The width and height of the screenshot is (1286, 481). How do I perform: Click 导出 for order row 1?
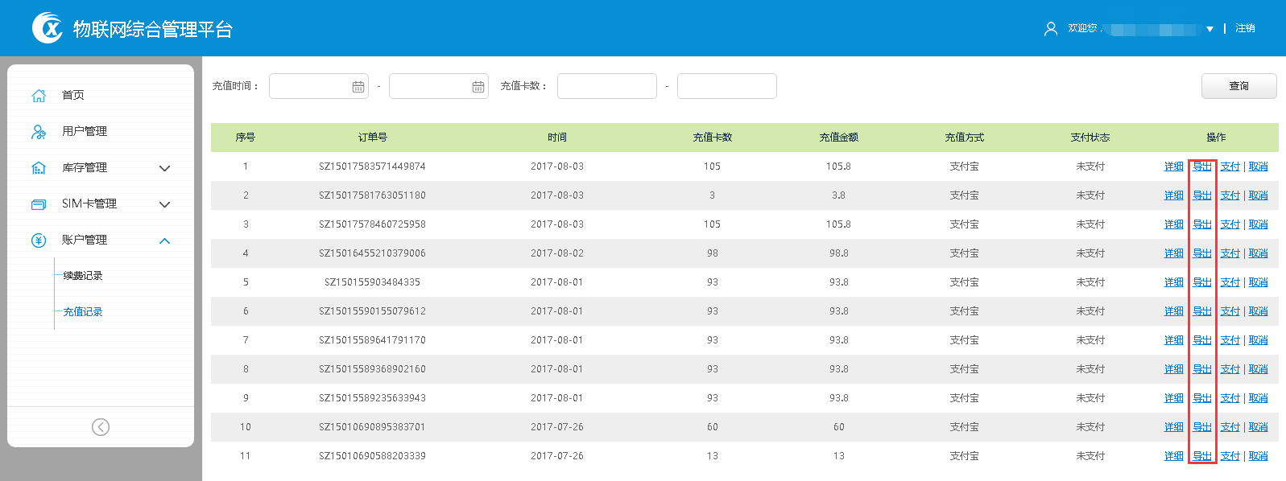point(1201,166)
